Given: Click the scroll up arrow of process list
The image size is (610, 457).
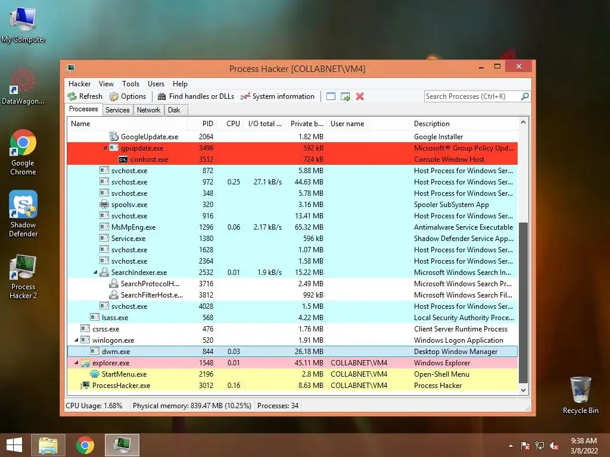Looking at the screenshot, I should pyautogui.click(x=523, y=123).
